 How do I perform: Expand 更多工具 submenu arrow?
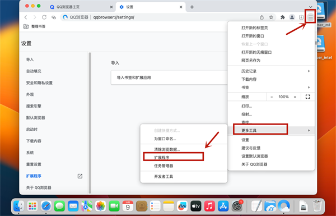(309, 130)
